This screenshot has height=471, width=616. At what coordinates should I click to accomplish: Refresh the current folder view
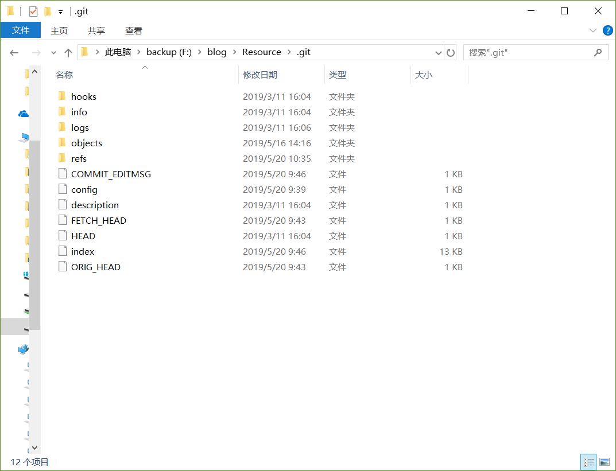tap(451, 52)
